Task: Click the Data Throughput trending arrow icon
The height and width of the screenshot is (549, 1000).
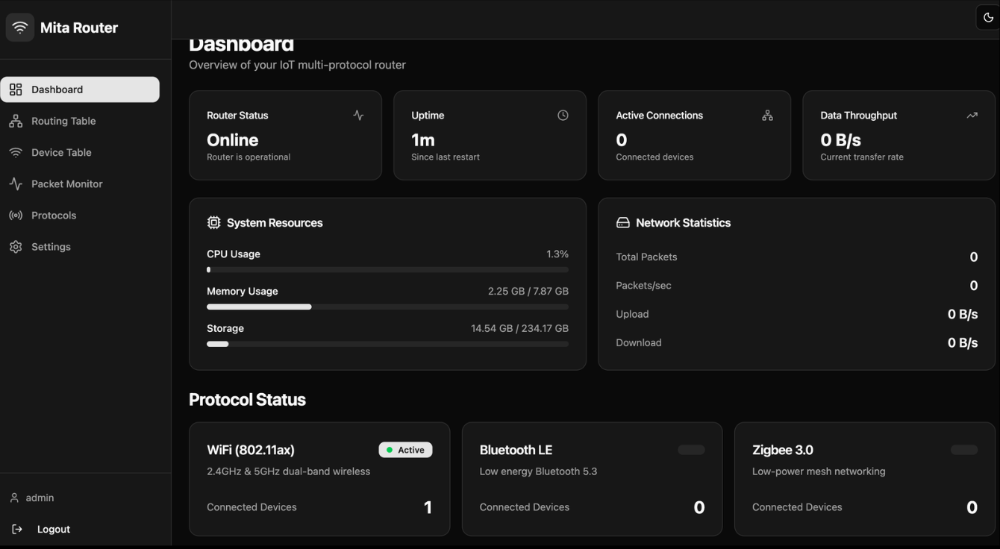Action: [x=972, y=116]
